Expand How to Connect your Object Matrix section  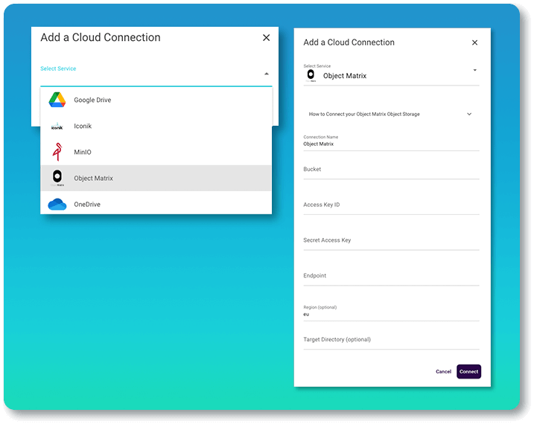click(x=468, y=115)
